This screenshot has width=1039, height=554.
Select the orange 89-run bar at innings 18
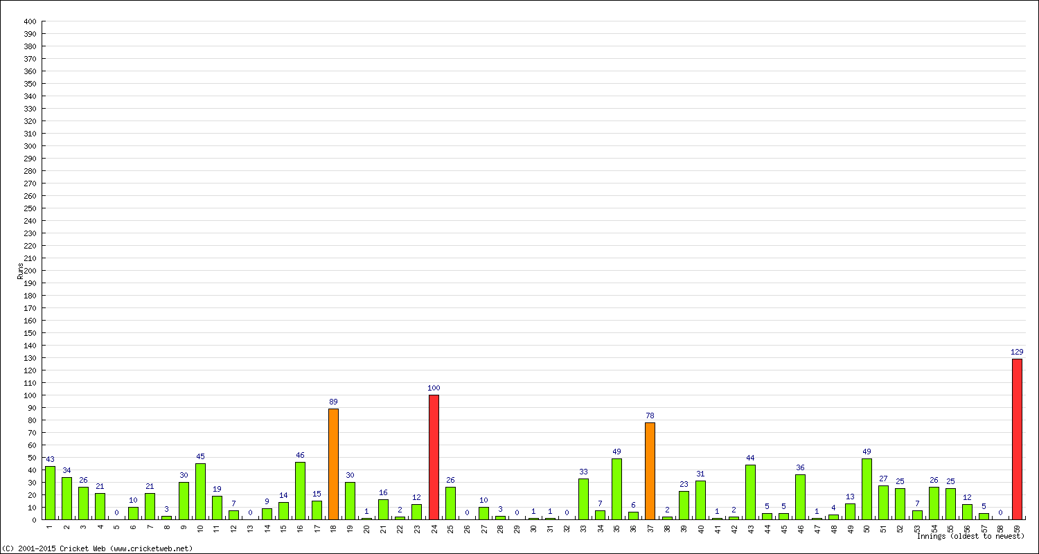pyautogui.click(x=333, y=464)
